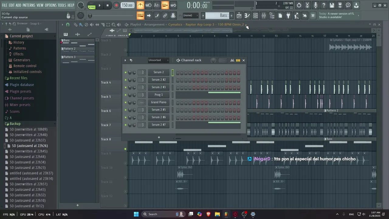Open the VIEW menu
This screenshot has height=219, width=389.
click(40, 5)
